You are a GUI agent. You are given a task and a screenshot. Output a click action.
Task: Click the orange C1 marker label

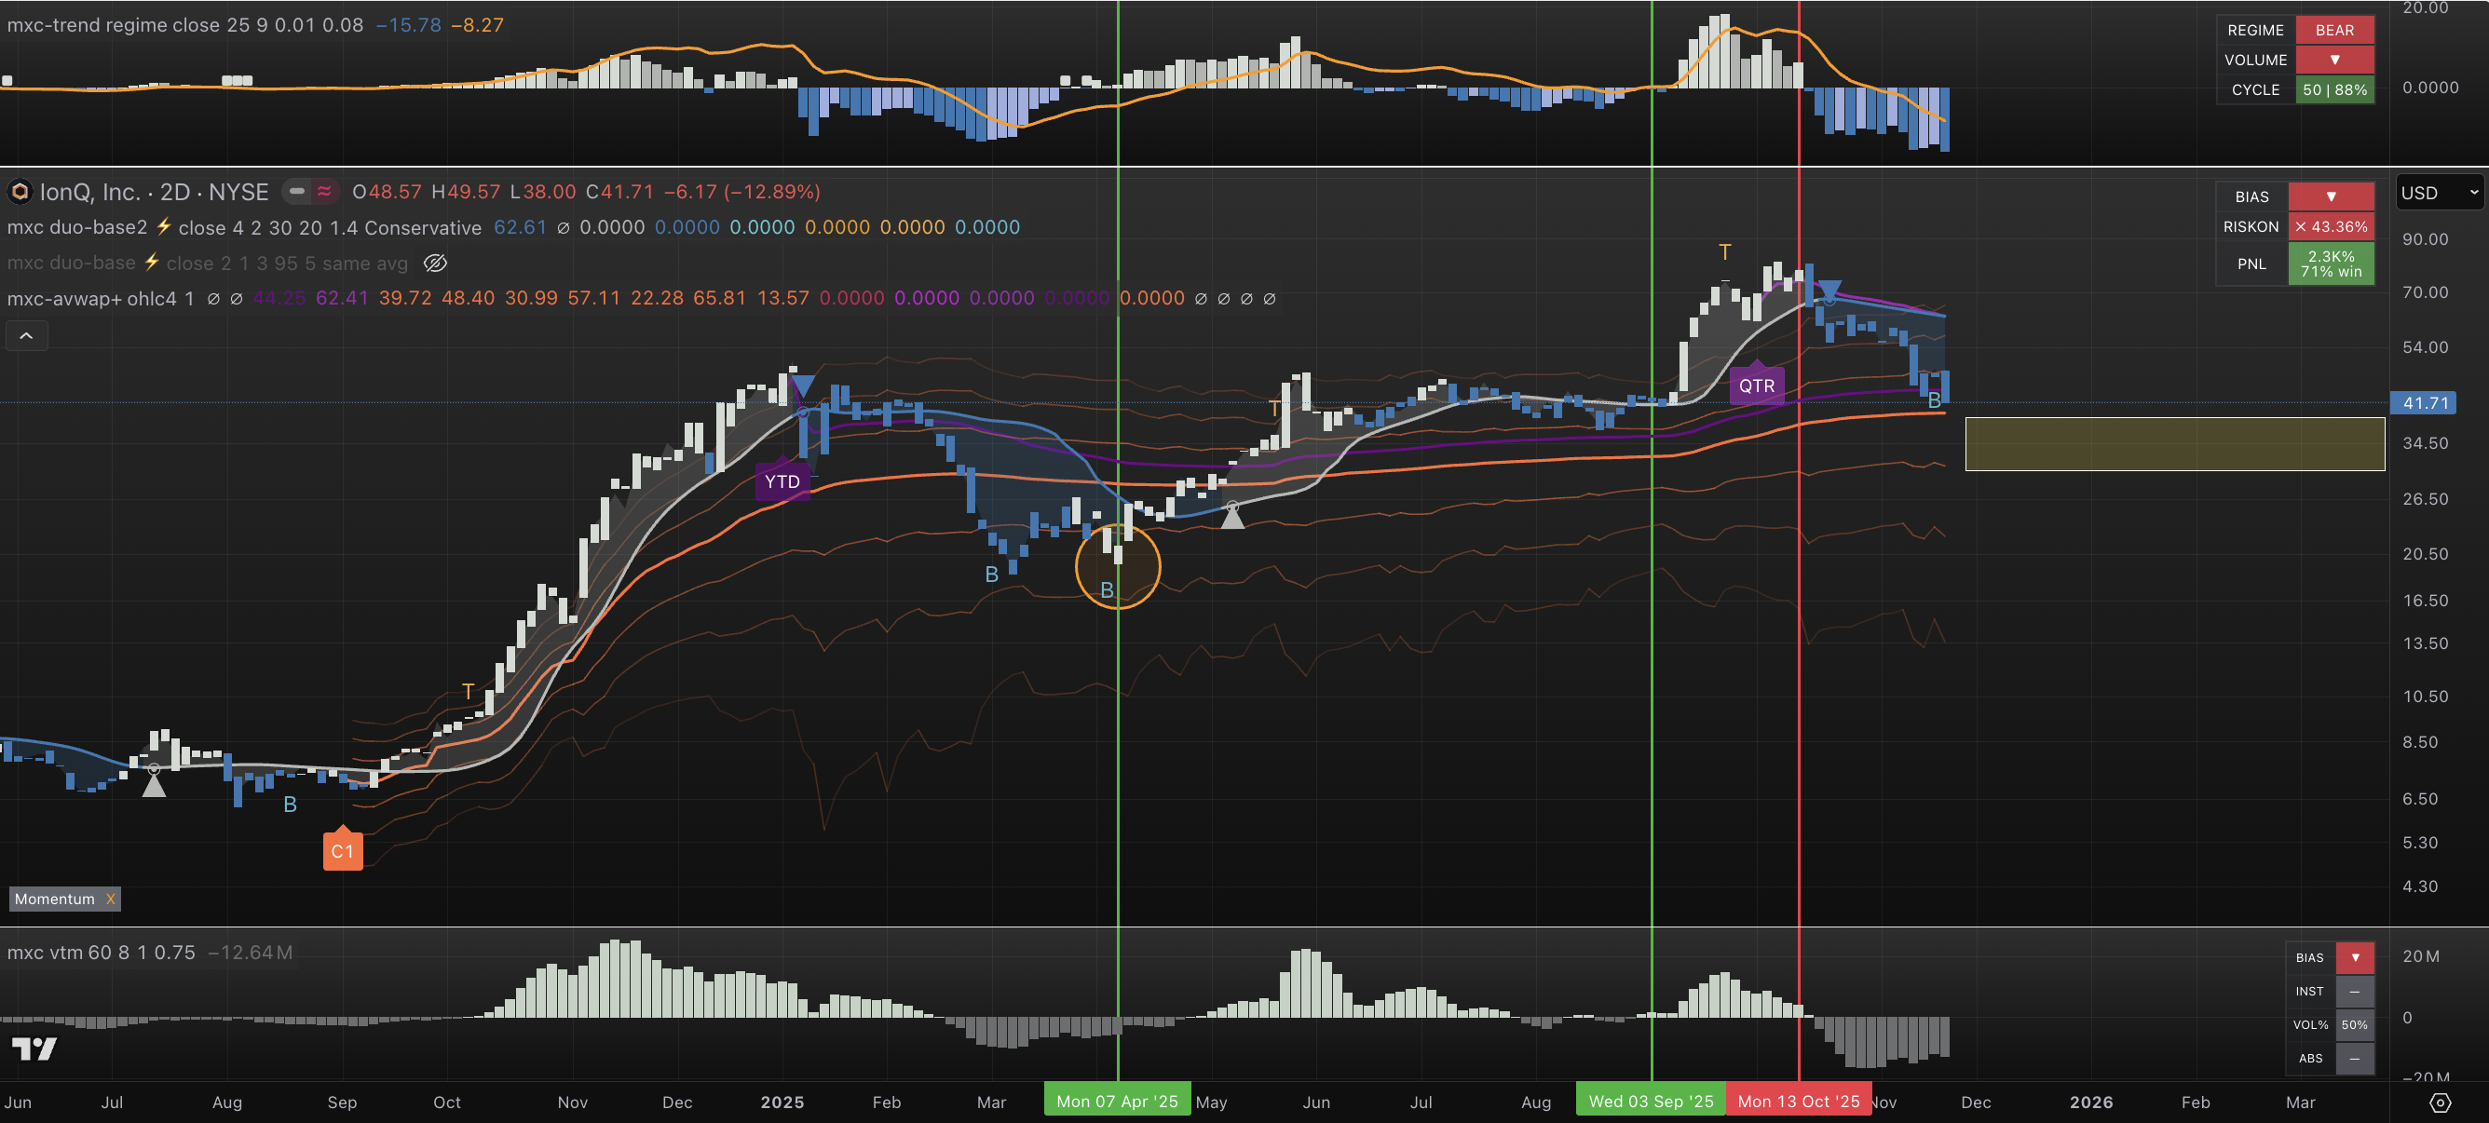(342, 851)
